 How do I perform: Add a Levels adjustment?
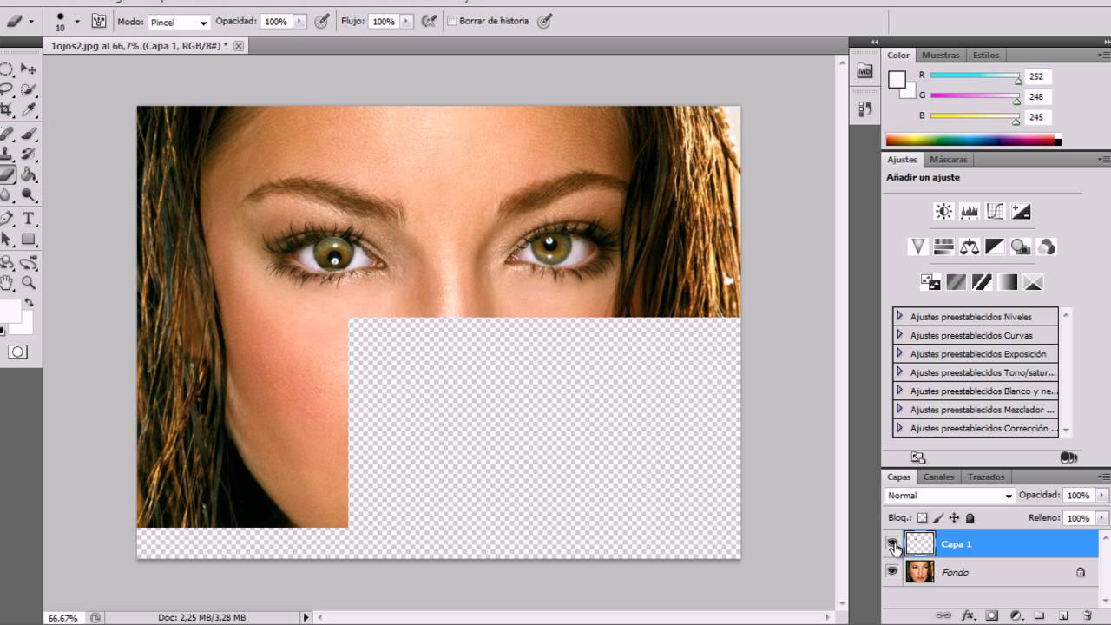970,211
